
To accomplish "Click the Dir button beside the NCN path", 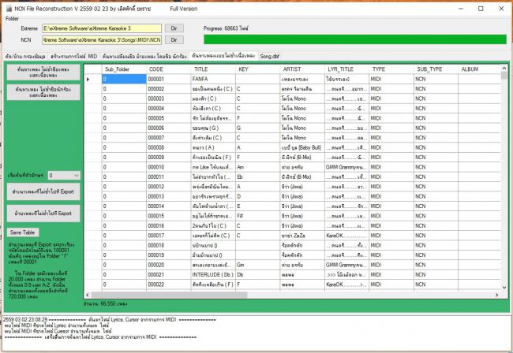I will point(174,40).
